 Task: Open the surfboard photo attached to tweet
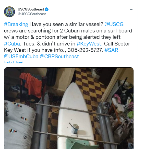[x=69, y=108]
